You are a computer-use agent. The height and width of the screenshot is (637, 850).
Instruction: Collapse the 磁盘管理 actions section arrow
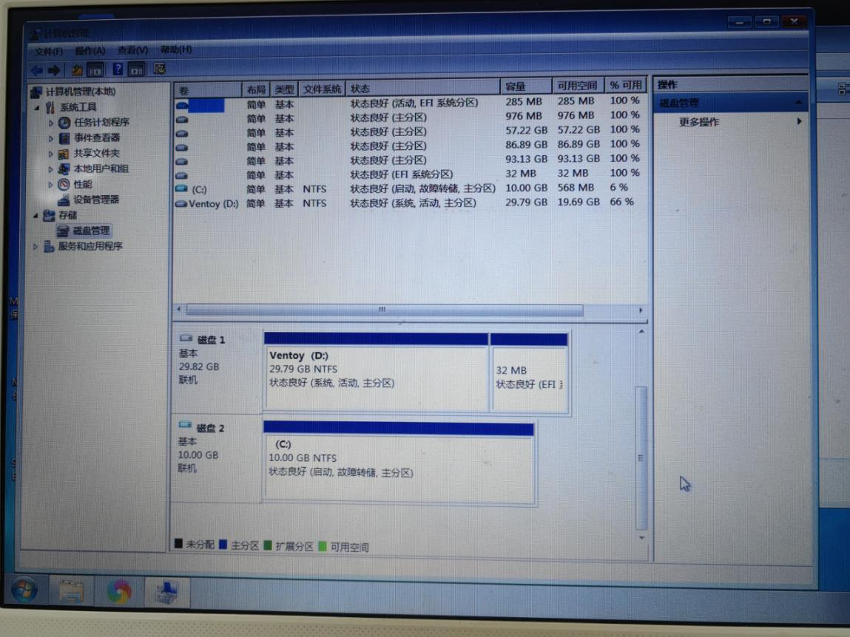tap(798, 103)
